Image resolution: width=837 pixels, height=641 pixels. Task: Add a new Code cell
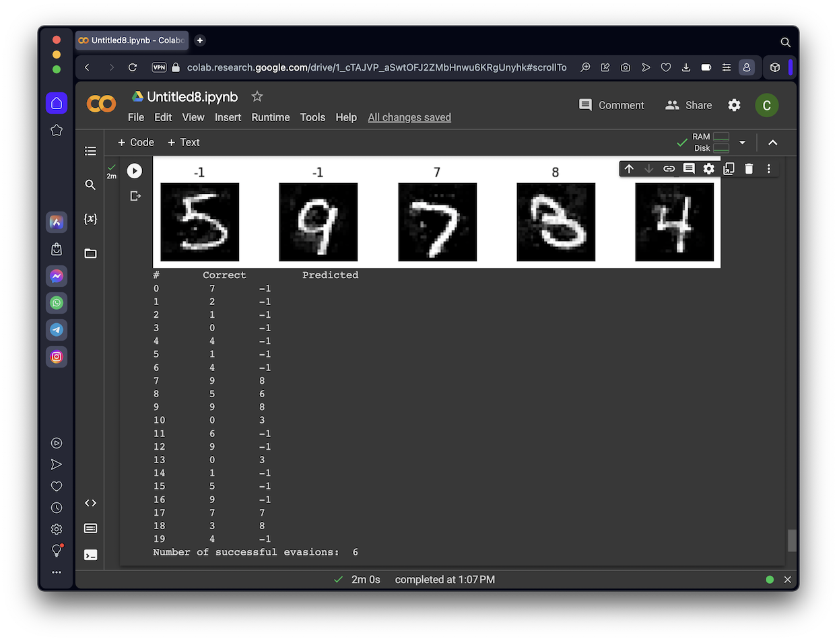pos(135,142)
